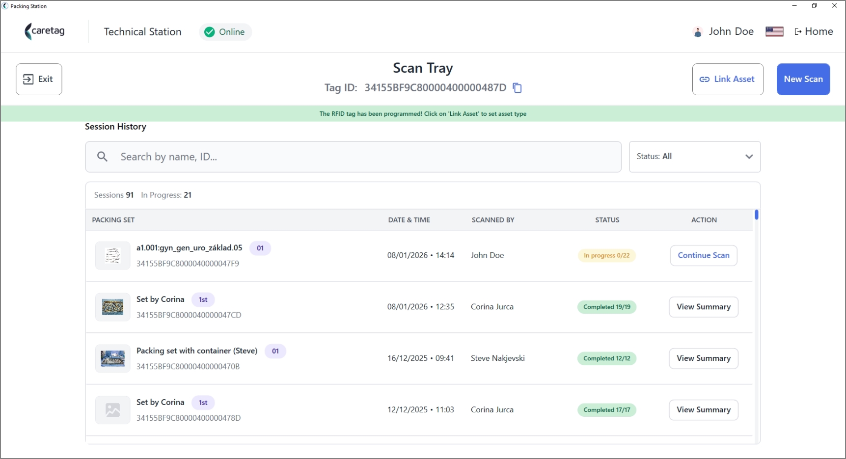Screen dimensions: 846x459
Task: Open the Packing set with container thumbnail
Action: pyautogui.click(x=112, y=359)
